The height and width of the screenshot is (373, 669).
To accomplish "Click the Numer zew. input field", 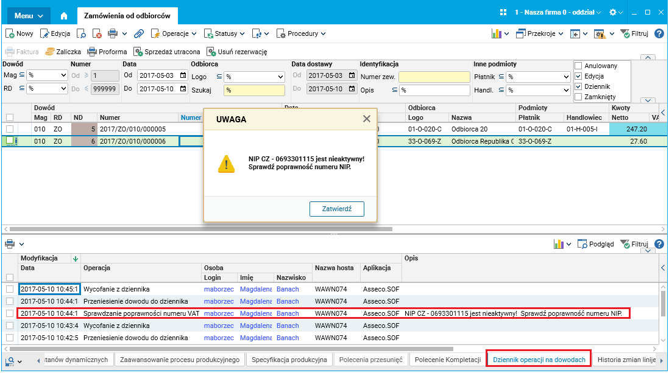I will 434,77.
